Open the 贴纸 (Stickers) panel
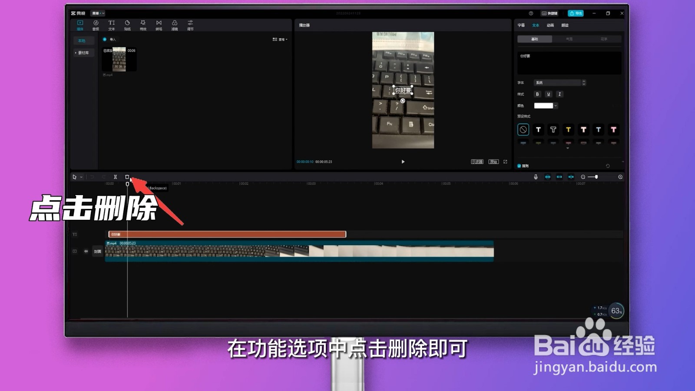The height and width of the screenshot is (391, 695). (x=128, y=24)
